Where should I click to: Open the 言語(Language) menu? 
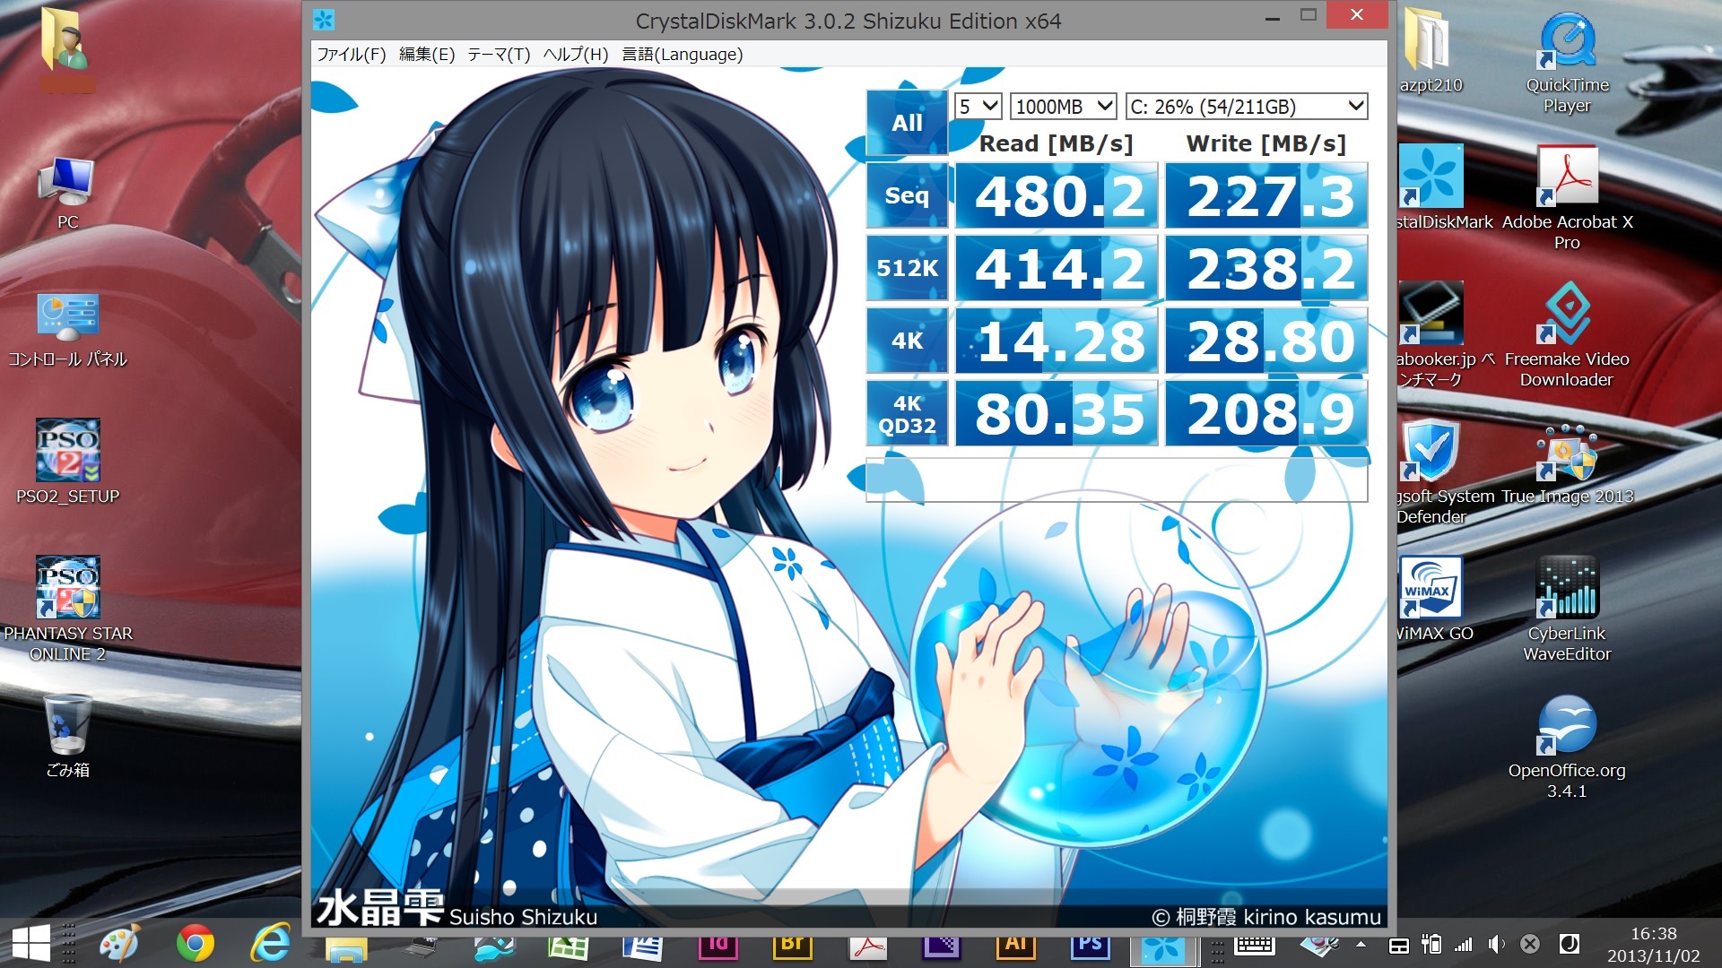click(x=682, y=55)
